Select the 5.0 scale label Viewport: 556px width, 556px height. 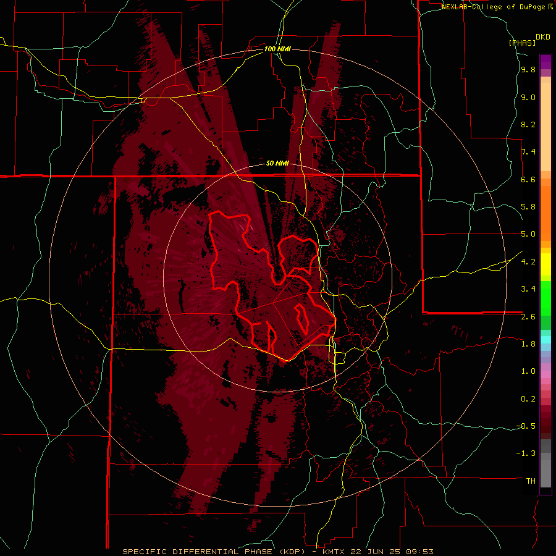coord(528,234)
